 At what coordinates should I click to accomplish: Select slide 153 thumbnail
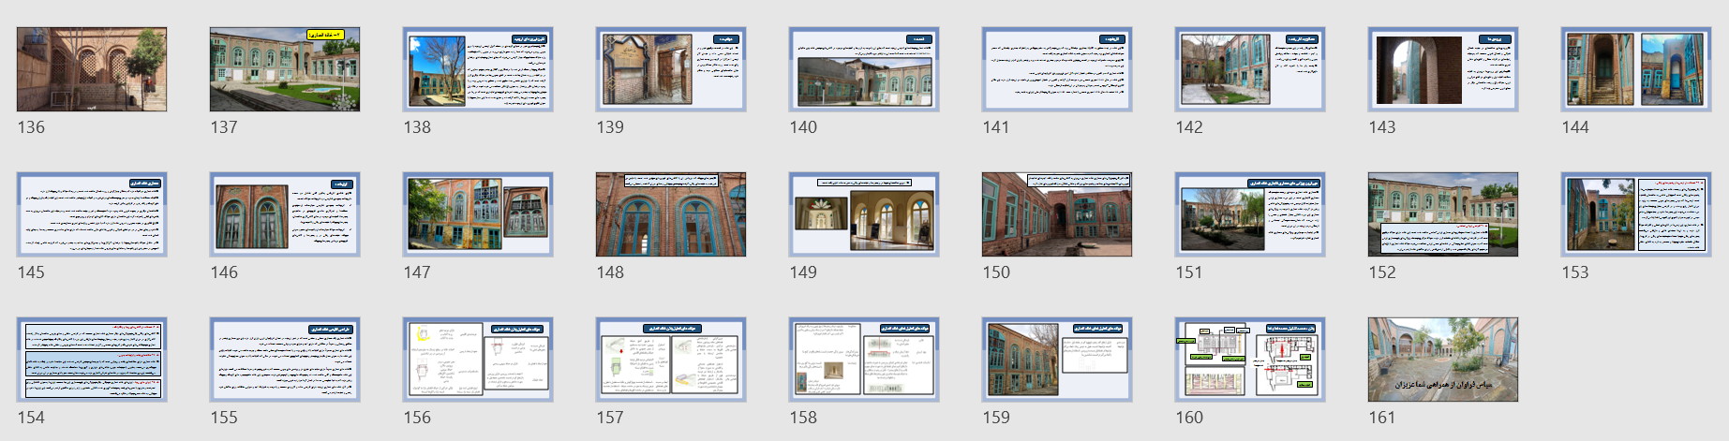click(x=1636, y=214)
